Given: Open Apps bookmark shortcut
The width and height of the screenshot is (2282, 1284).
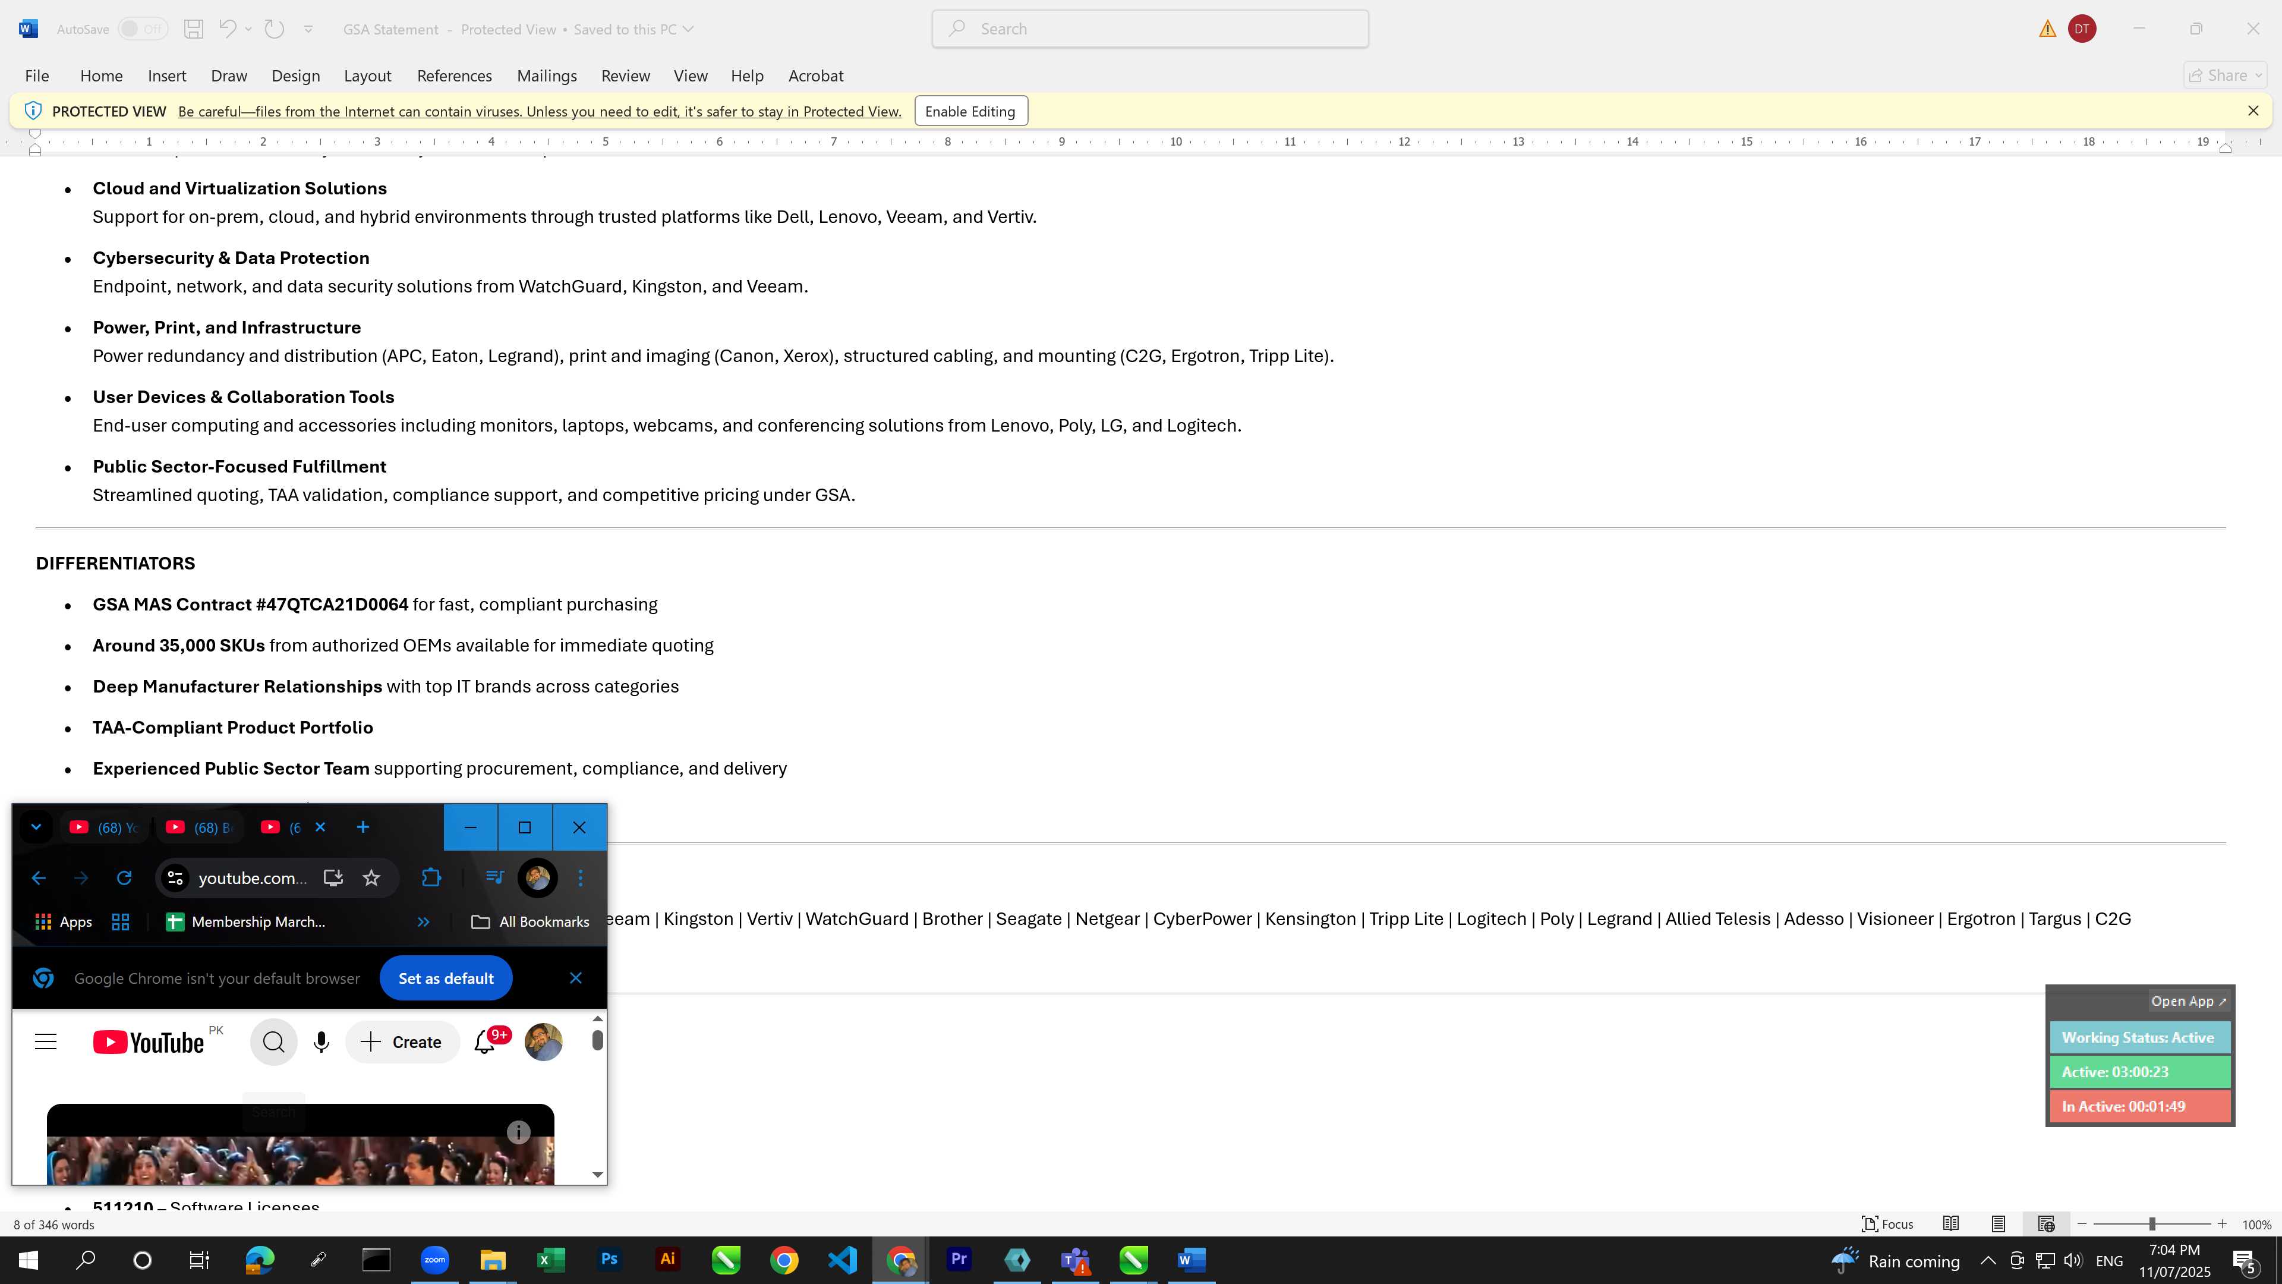Looking at the screenshot, I should click(63, 923).
